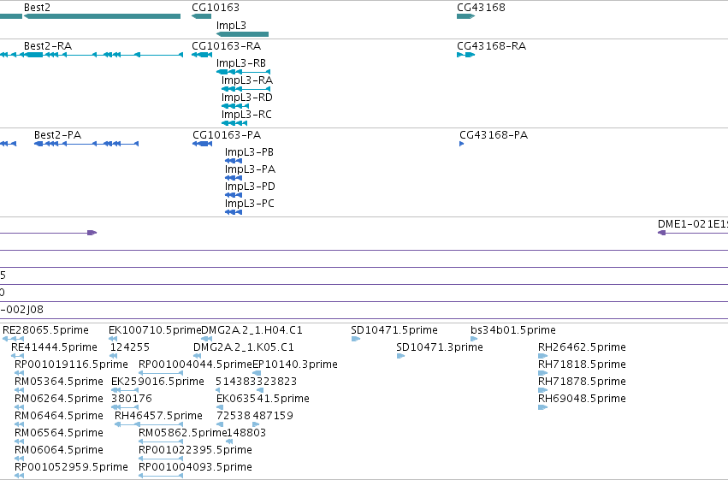Image resolution: width=728 pixels, height=480 pixels.
Task: Select SD10471.5prime EST
Action: tap(356, 339)
